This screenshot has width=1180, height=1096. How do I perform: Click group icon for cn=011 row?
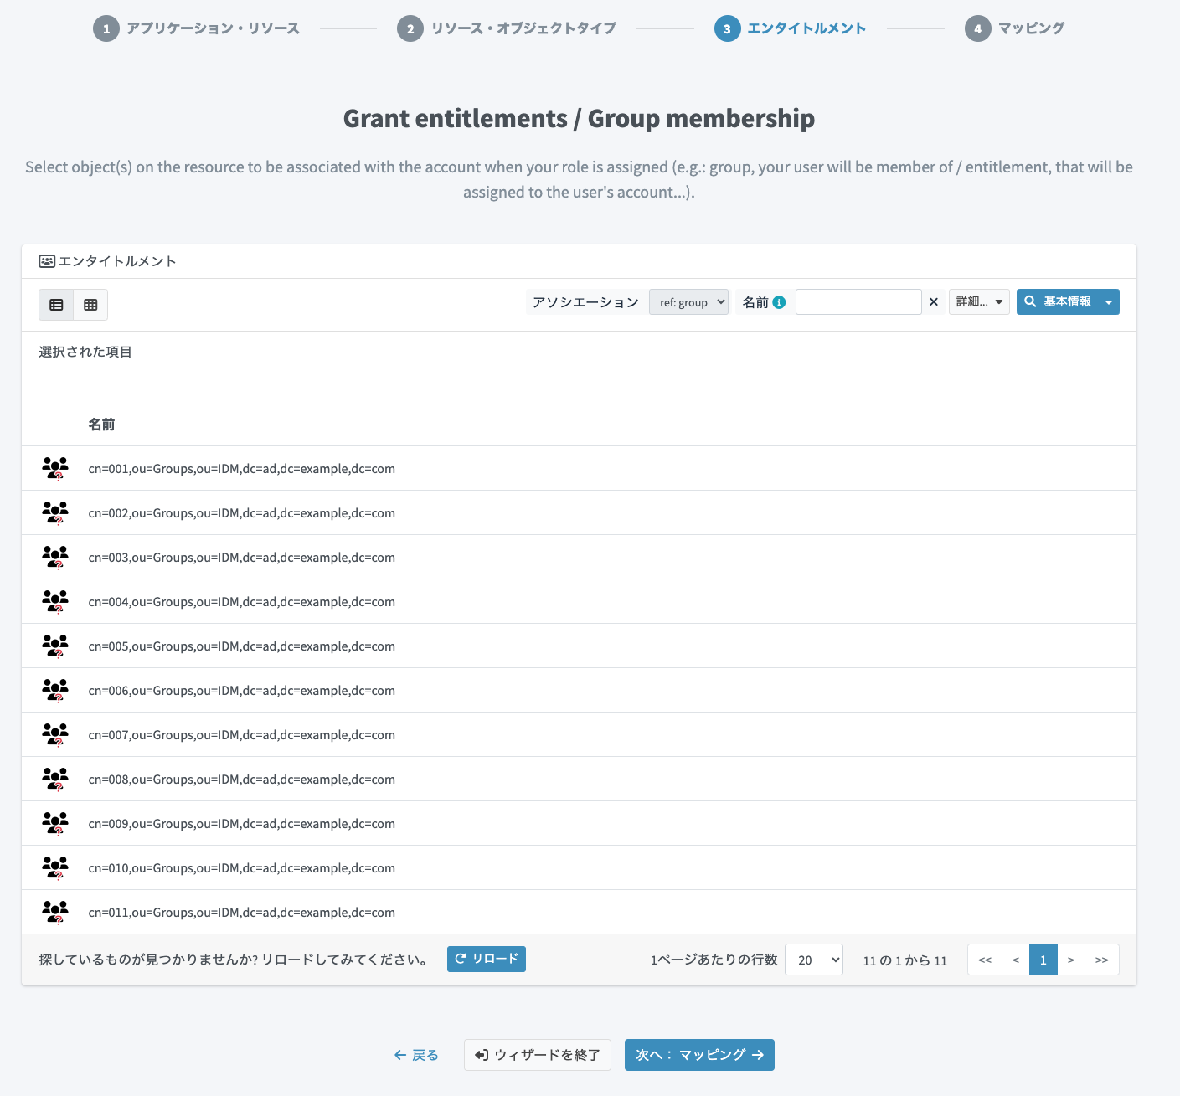coord(55,912)
